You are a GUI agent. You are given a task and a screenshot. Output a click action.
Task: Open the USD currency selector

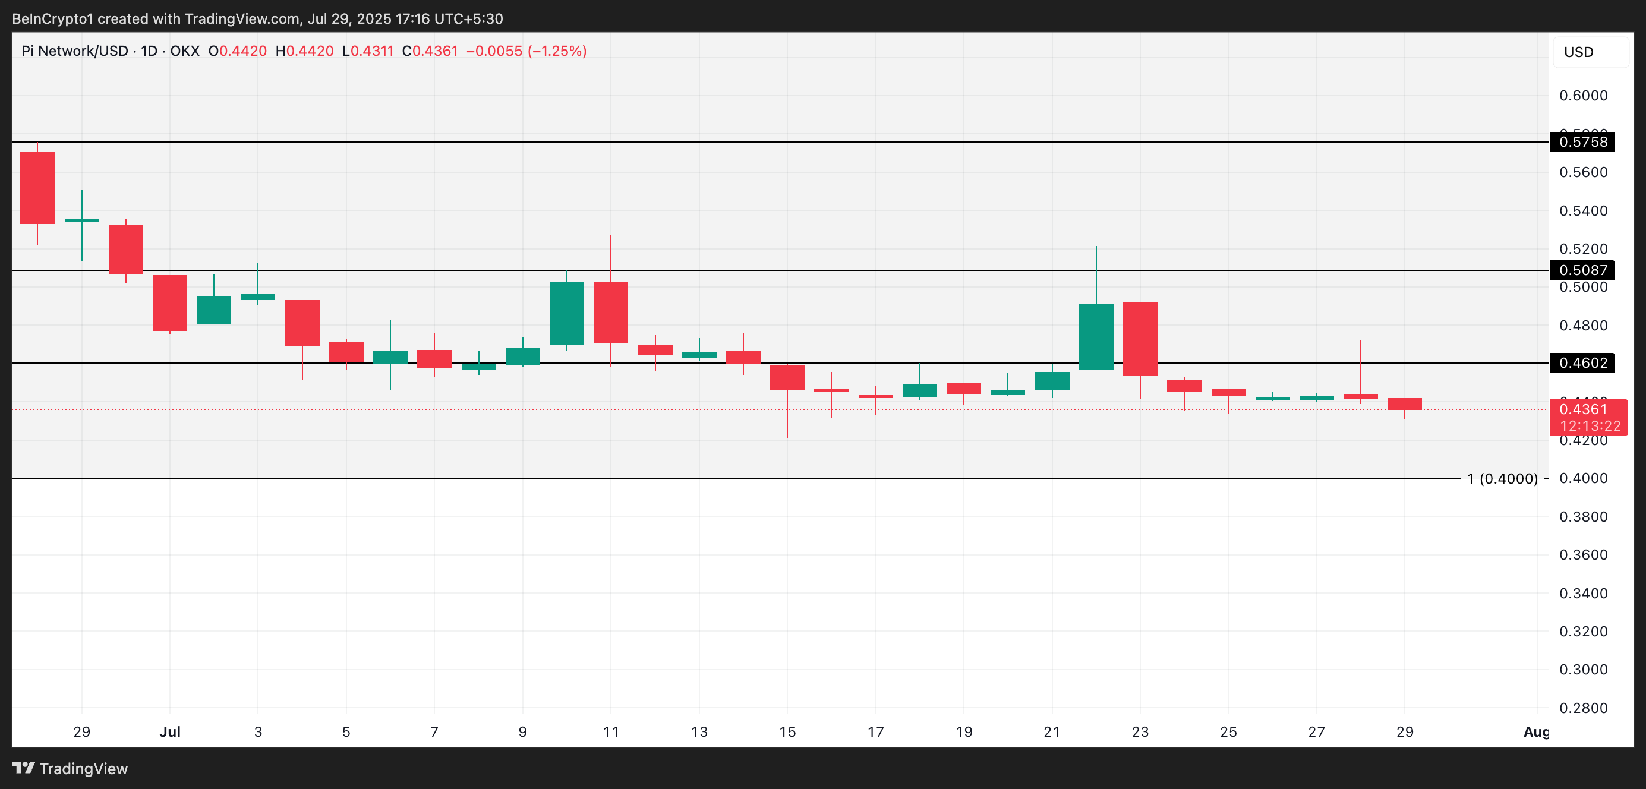click(1589, 52)
